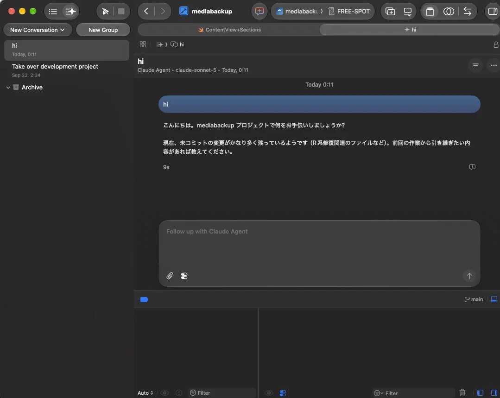Open new chat bubble toolbar icon
Viewport: 500px width, 398px height.
(x=259, y=12)
